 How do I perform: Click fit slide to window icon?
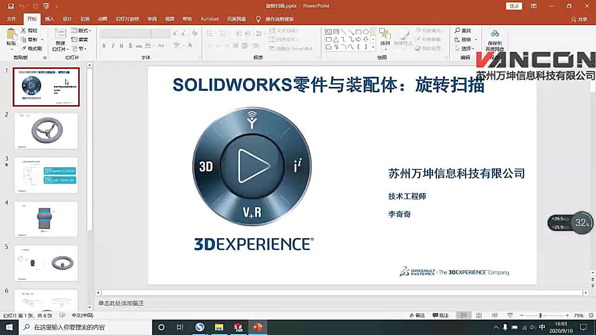tap(590, 315)
